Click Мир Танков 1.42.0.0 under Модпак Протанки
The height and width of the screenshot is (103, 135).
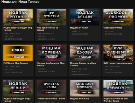point(12,33)
